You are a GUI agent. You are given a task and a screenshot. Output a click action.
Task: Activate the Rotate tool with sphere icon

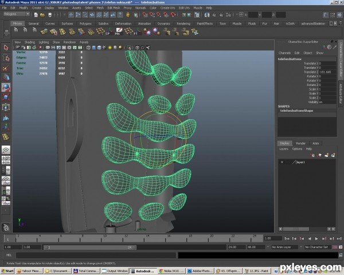[x=6, y=87]
